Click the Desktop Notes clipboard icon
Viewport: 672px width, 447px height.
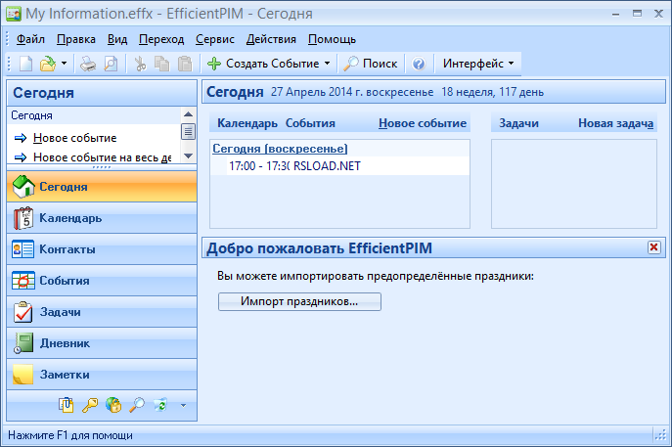click(x=66, y=405)
